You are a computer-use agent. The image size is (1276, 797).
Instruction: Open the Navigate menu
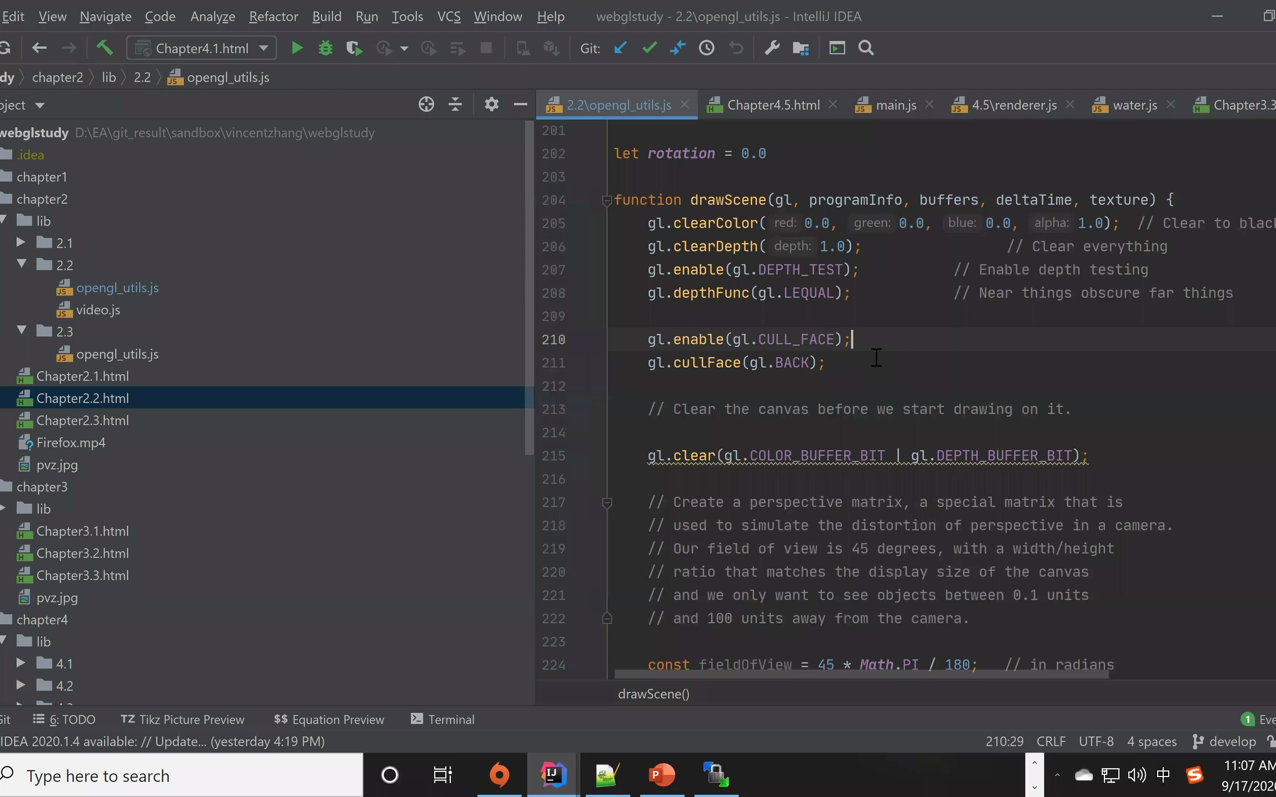click(106, 15)
